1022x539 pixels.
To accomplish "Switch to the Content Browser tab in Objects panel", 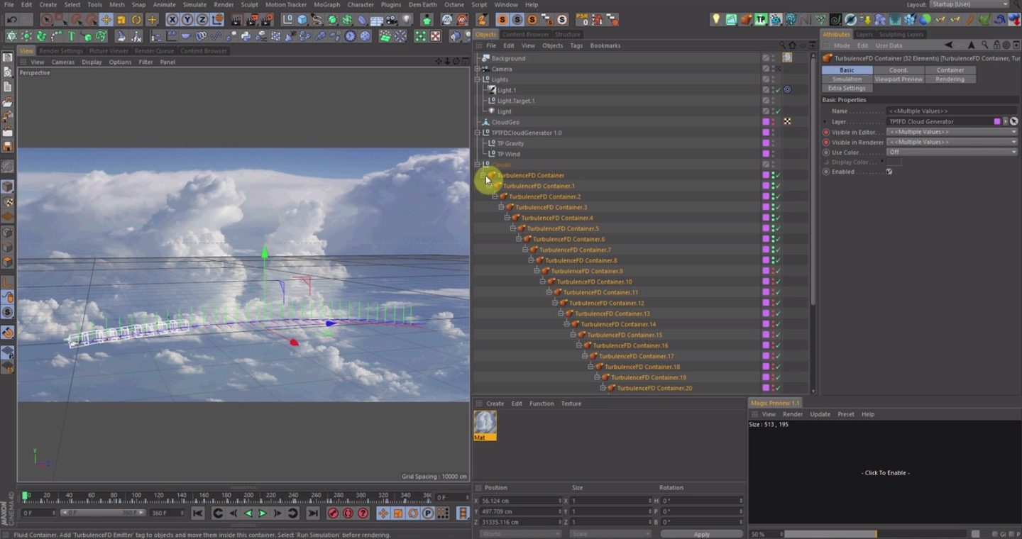I will [525, 34].
